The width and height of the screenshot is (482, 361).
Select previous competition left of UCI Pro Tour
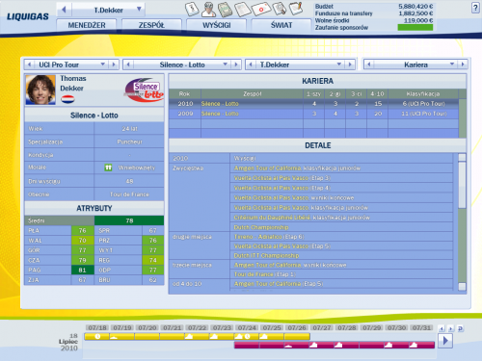pyautogui.click(x=29, y=64)
